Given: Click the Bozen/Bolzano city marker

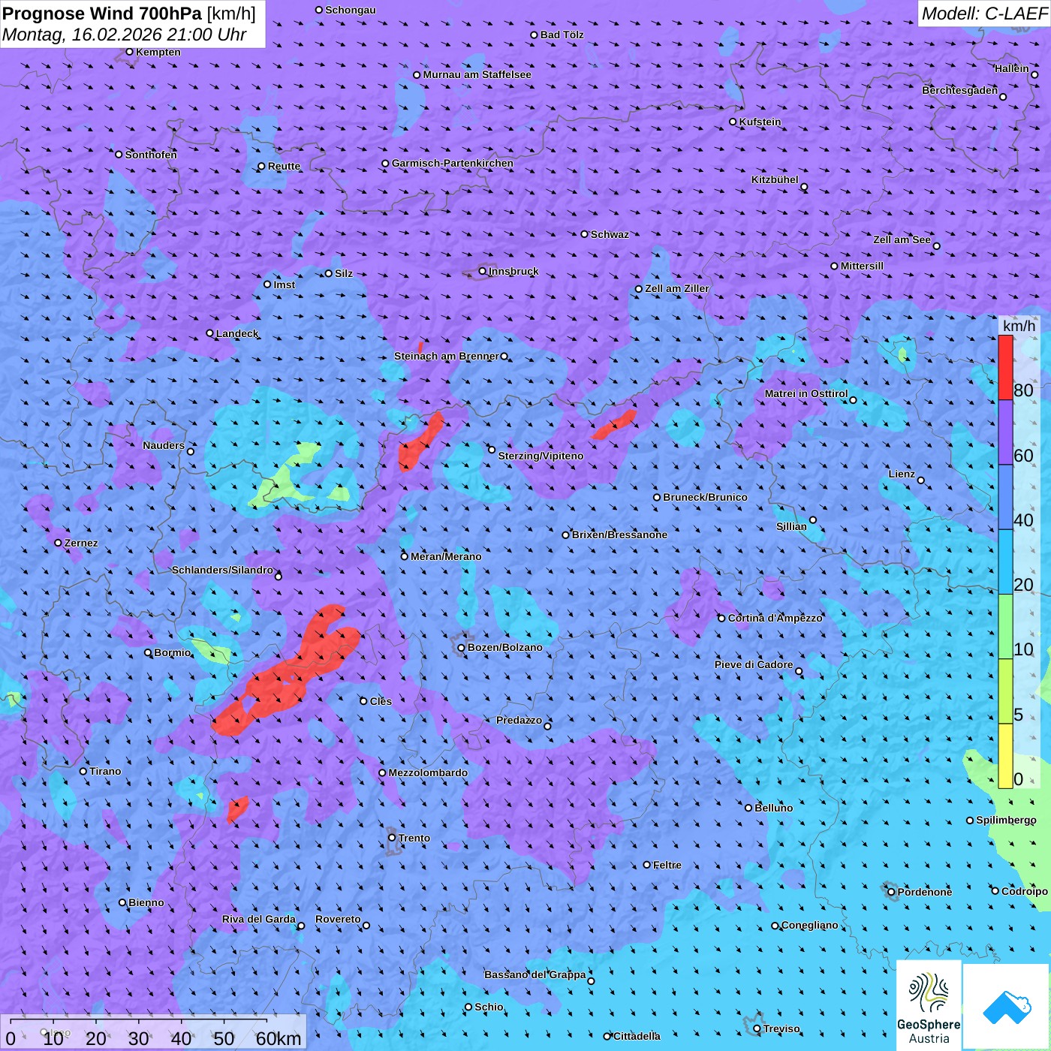Looking at the screenshot, I should coord(462,648).
